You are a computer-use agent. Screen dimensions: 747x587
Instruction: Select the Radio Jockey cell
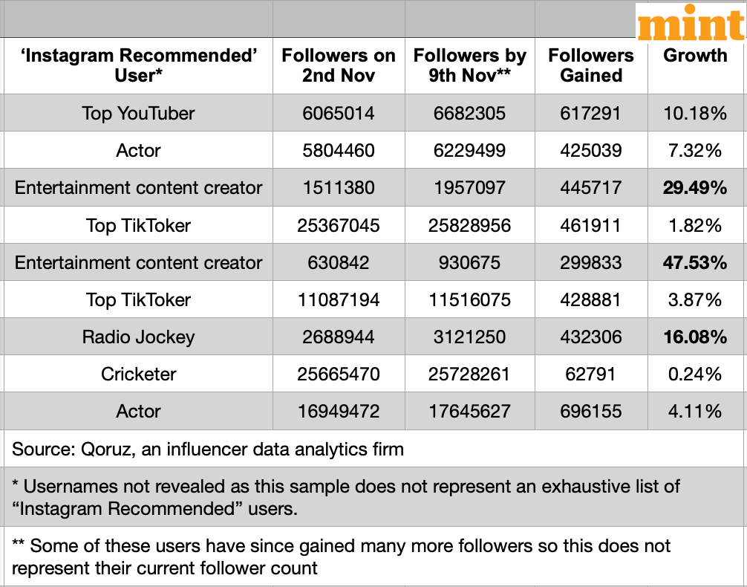click(139, 337)
